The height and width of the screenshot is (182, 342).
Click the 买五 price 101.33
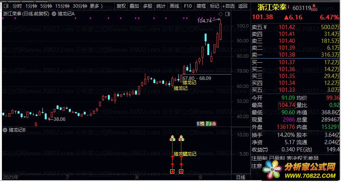coord(287,90)
